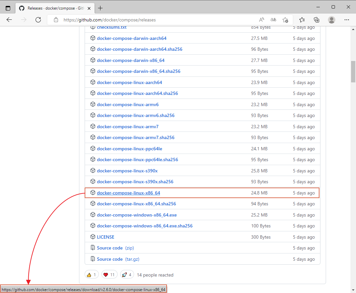Download Source code (tar.gz)
Viewport: 356px width, 293px height.
pos(118,259)
